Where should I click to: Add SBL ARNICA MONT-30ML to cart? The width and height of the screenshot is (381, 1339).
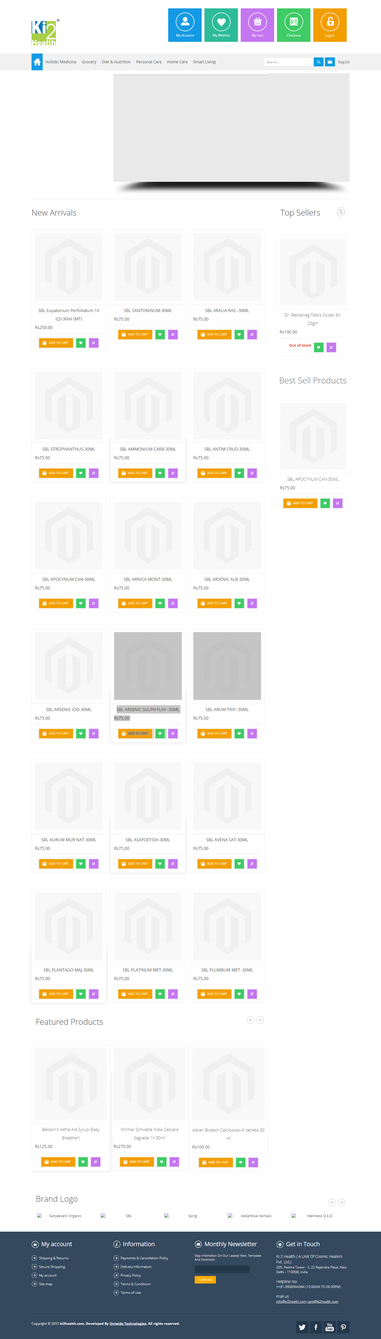135,603
